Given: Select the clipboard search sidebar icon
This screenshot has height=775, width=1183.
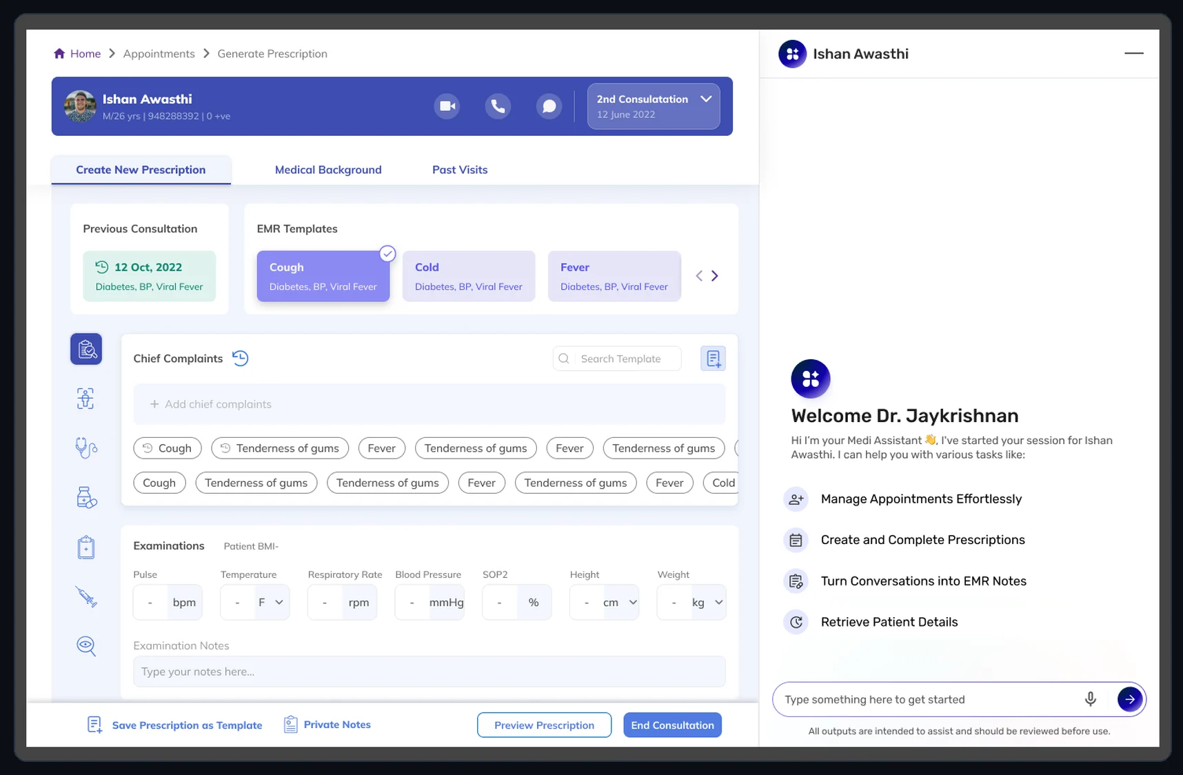Looking at the screenshot, I should point(86,349).
